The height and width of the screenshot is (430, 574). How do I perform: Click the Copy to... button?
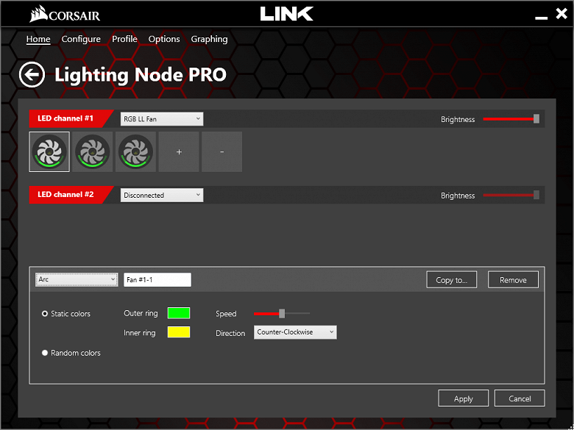pyautogui.click(x=451, y=280)
